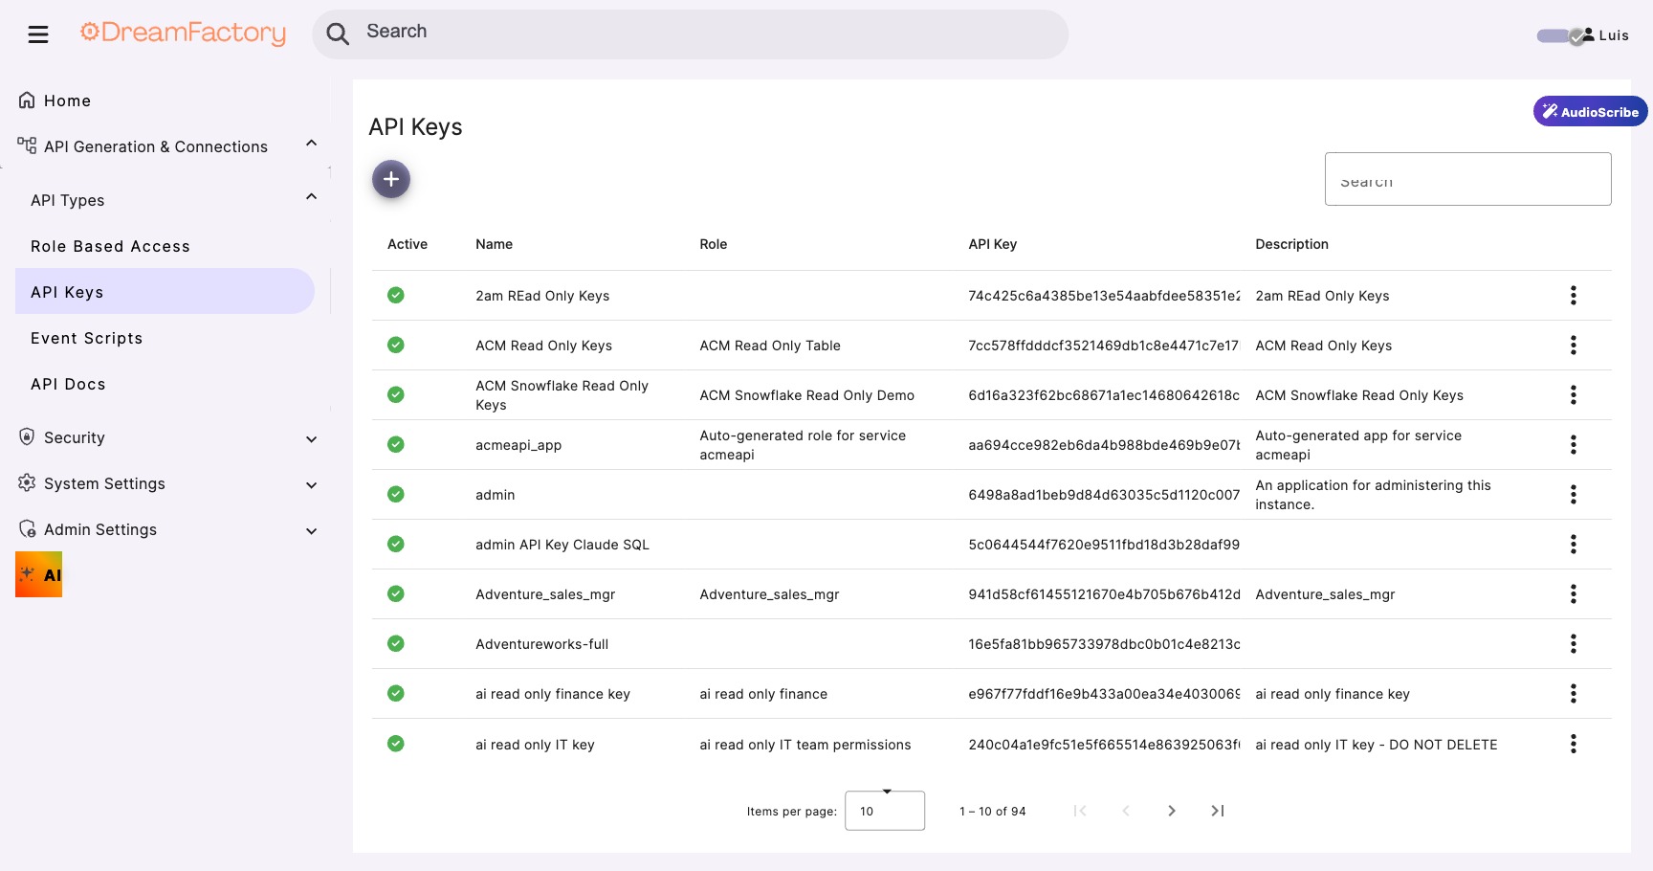Toggle active status of 2am REad Only Keys

tap(396, 295)
